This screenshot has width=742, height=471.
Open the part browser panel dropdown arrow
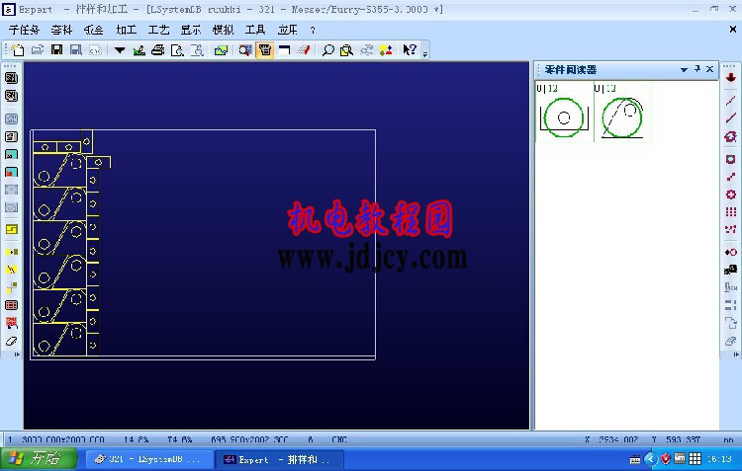(684, 70)
